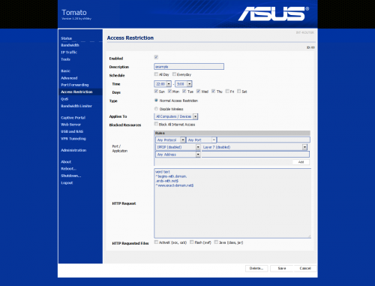Select Disable Wireless radio button

tap(156, 109)
